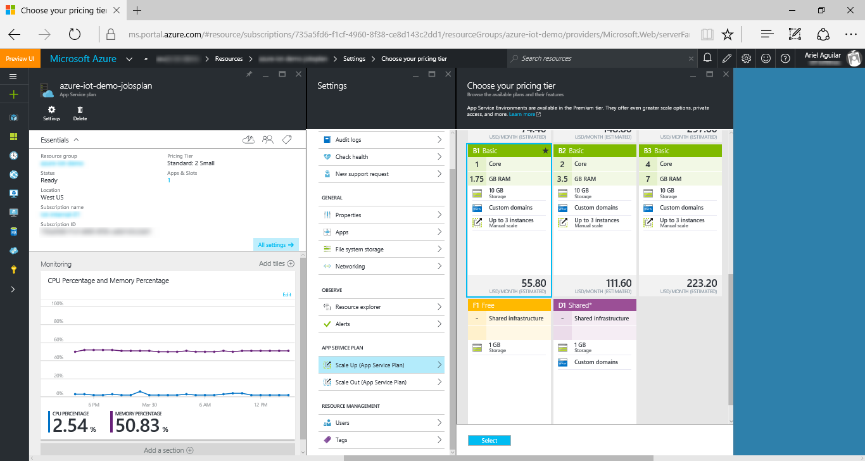Open Tags settings item
This screenshot has height=461, width=865.
coord(381,439)
